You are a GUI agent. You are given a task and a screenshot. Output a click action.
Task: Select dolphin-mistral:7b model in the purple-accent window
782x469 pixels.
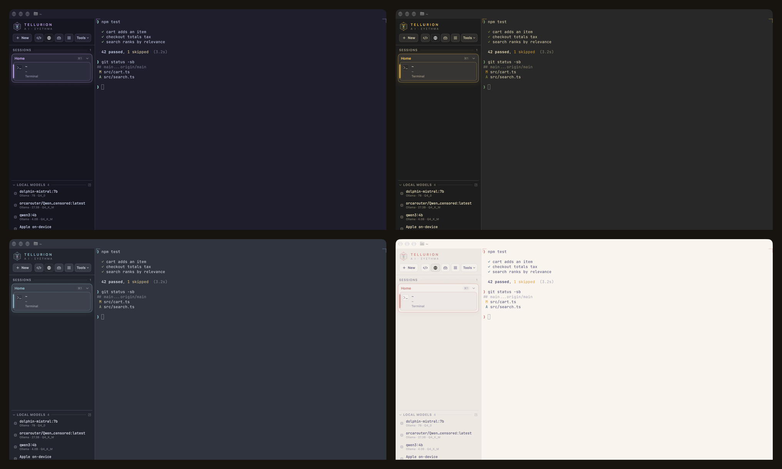pos(52,193)
